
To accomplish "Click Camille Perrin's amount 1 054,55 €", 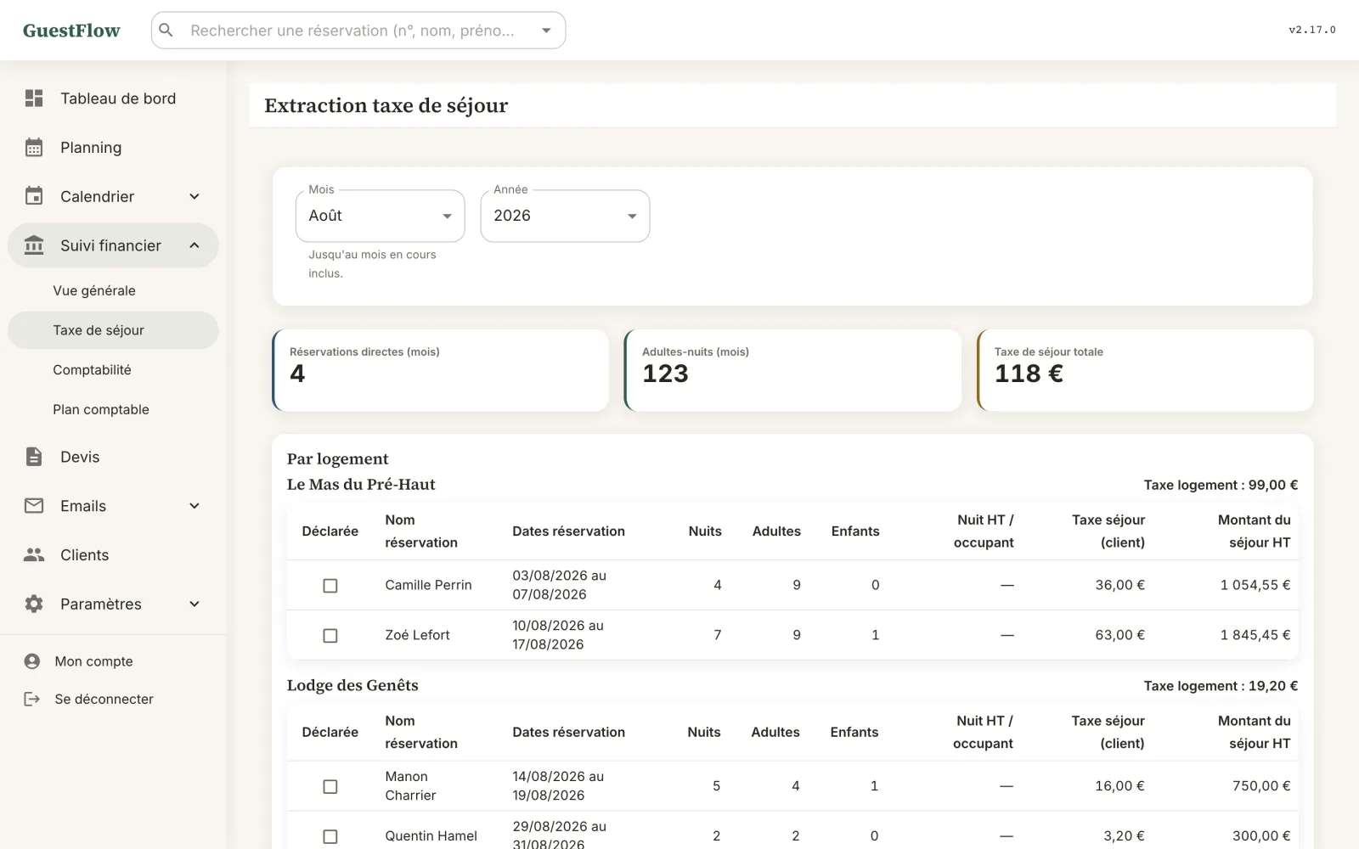I will (x=1255, y=585).
